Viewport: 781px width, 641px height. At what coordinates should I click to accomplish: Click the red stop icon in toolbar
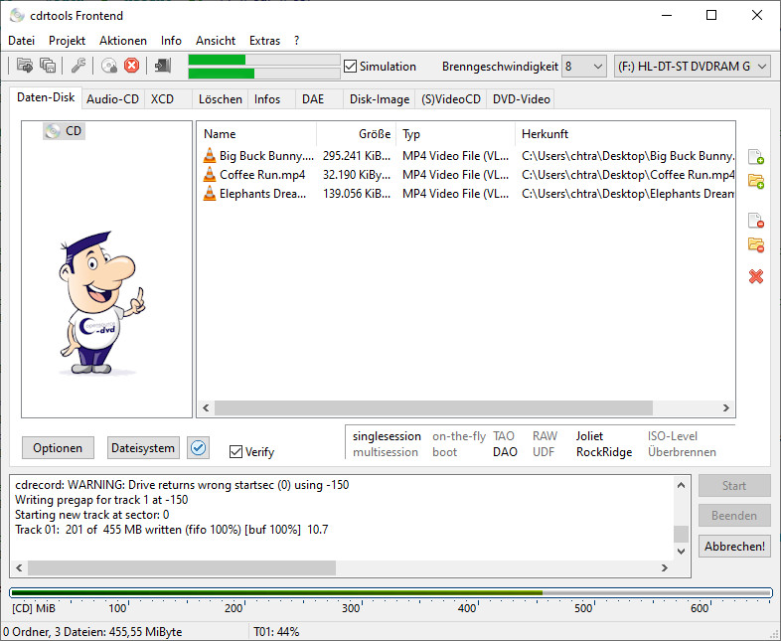click(x=131, y=67)
